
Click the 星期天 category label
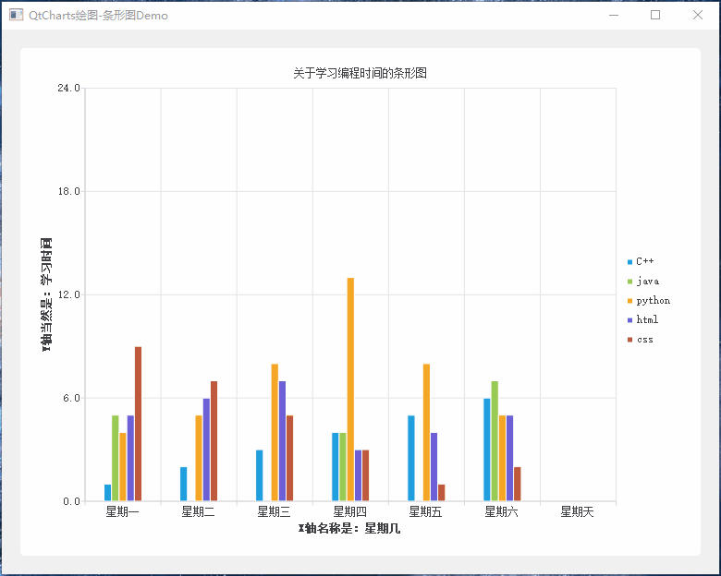(578, 511)
